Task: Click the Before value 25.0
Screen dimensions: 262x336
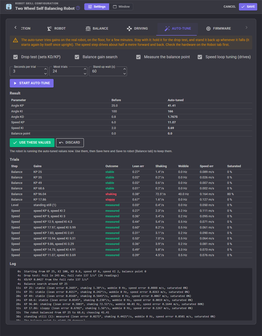Action: click(x=115, y=106)
